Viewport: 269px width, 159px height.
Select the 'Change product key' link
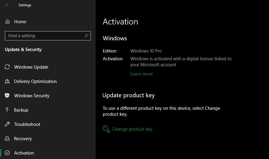click(132, 129)
